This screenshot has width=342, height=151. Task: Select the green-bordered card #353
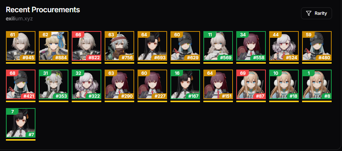point(54,84)
